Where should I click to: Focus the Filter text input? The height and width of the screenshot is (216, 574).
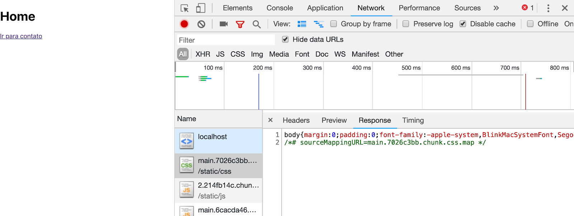(226, 40)
